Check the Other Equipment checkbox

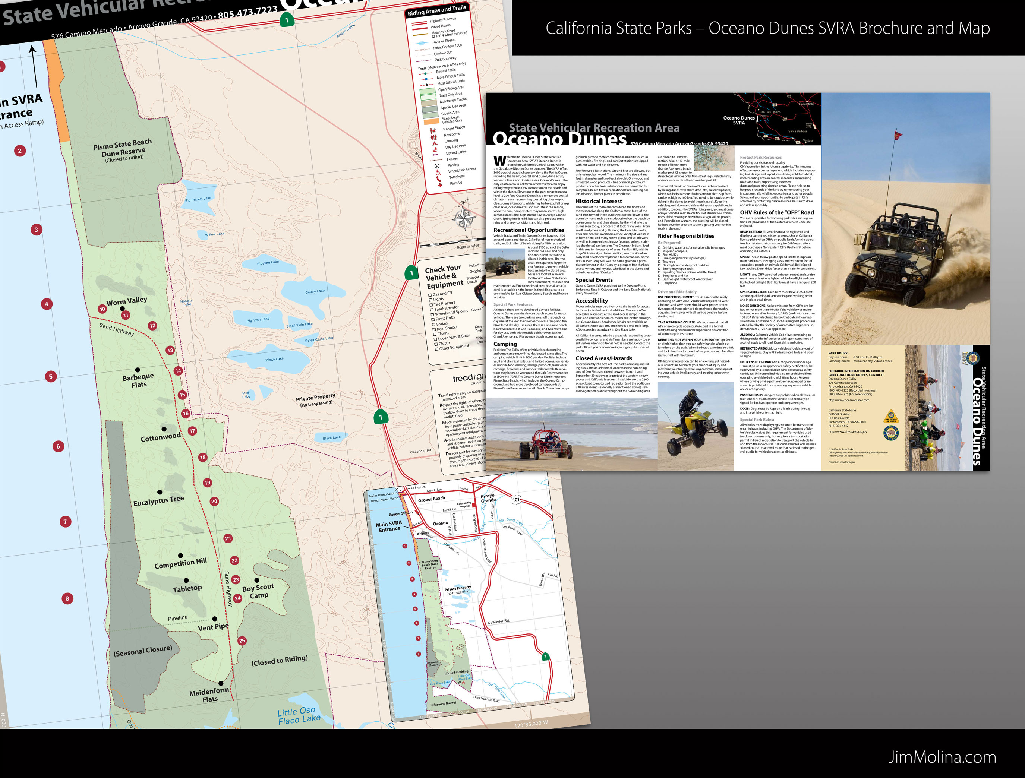point(437,349)
